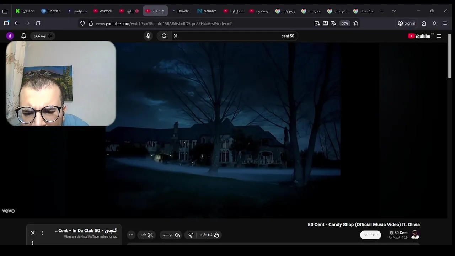Expand more toolbar tools chevron
455x256 pixels.
tap(434, 23)
